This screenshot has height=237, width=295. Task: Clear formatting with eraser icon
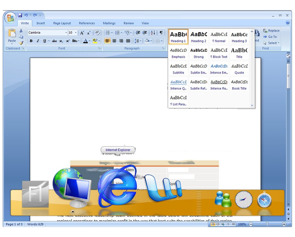click(x=97, y=33)
